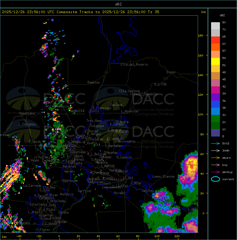Click the magenta eb+bip arrow legend icon
Image resolution: width=237 pixels, height=240 pixels.
tap(215, 172)
